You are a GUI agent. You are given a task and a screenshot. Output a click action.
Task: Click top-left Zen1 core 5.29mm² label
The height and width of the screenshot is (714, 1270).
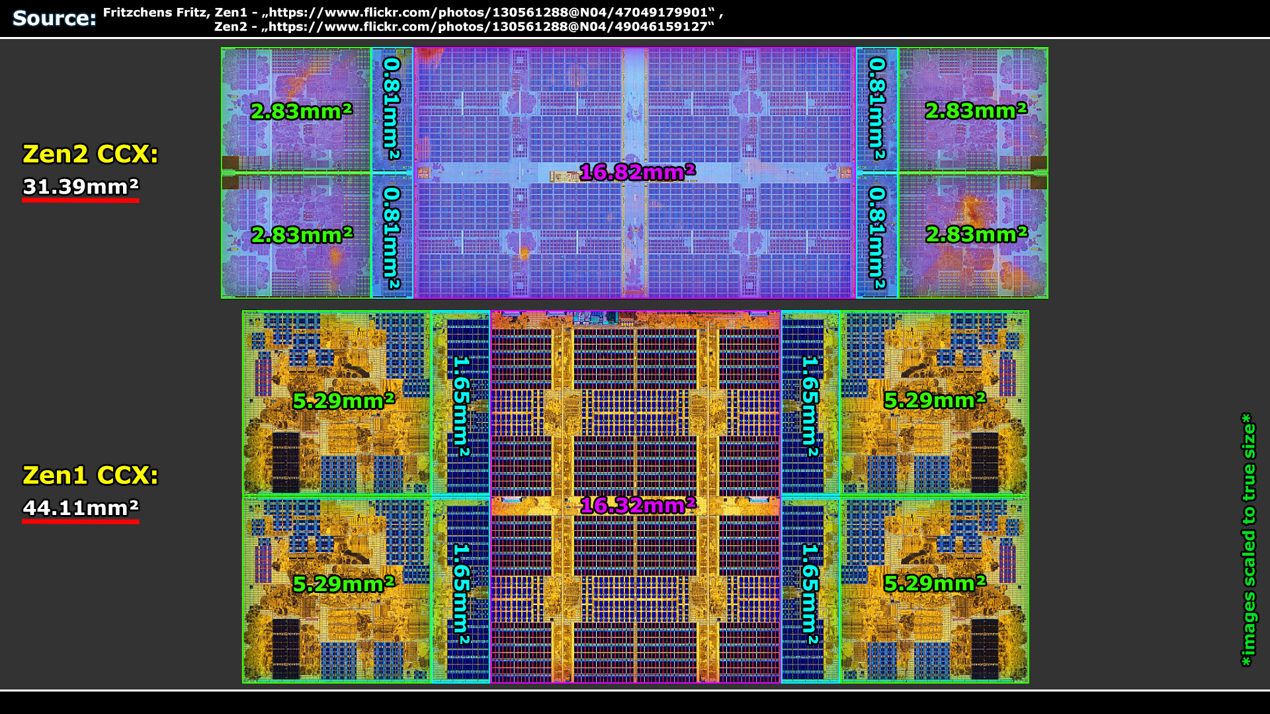tap(343, 401)
